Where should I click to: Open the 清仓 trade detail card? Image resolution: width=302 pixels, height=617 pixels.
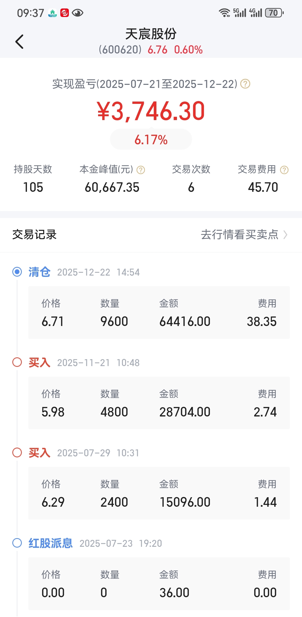[x=159, y=312]
